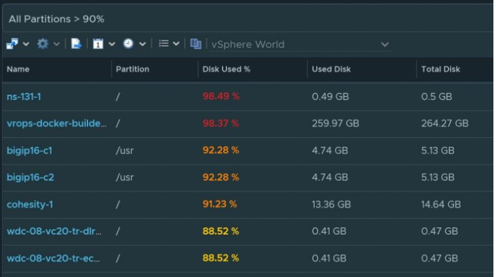Open the bigip16-c2 link
Image resolution: width=496 pixels, height=277 pixels.
click(31, 177)
